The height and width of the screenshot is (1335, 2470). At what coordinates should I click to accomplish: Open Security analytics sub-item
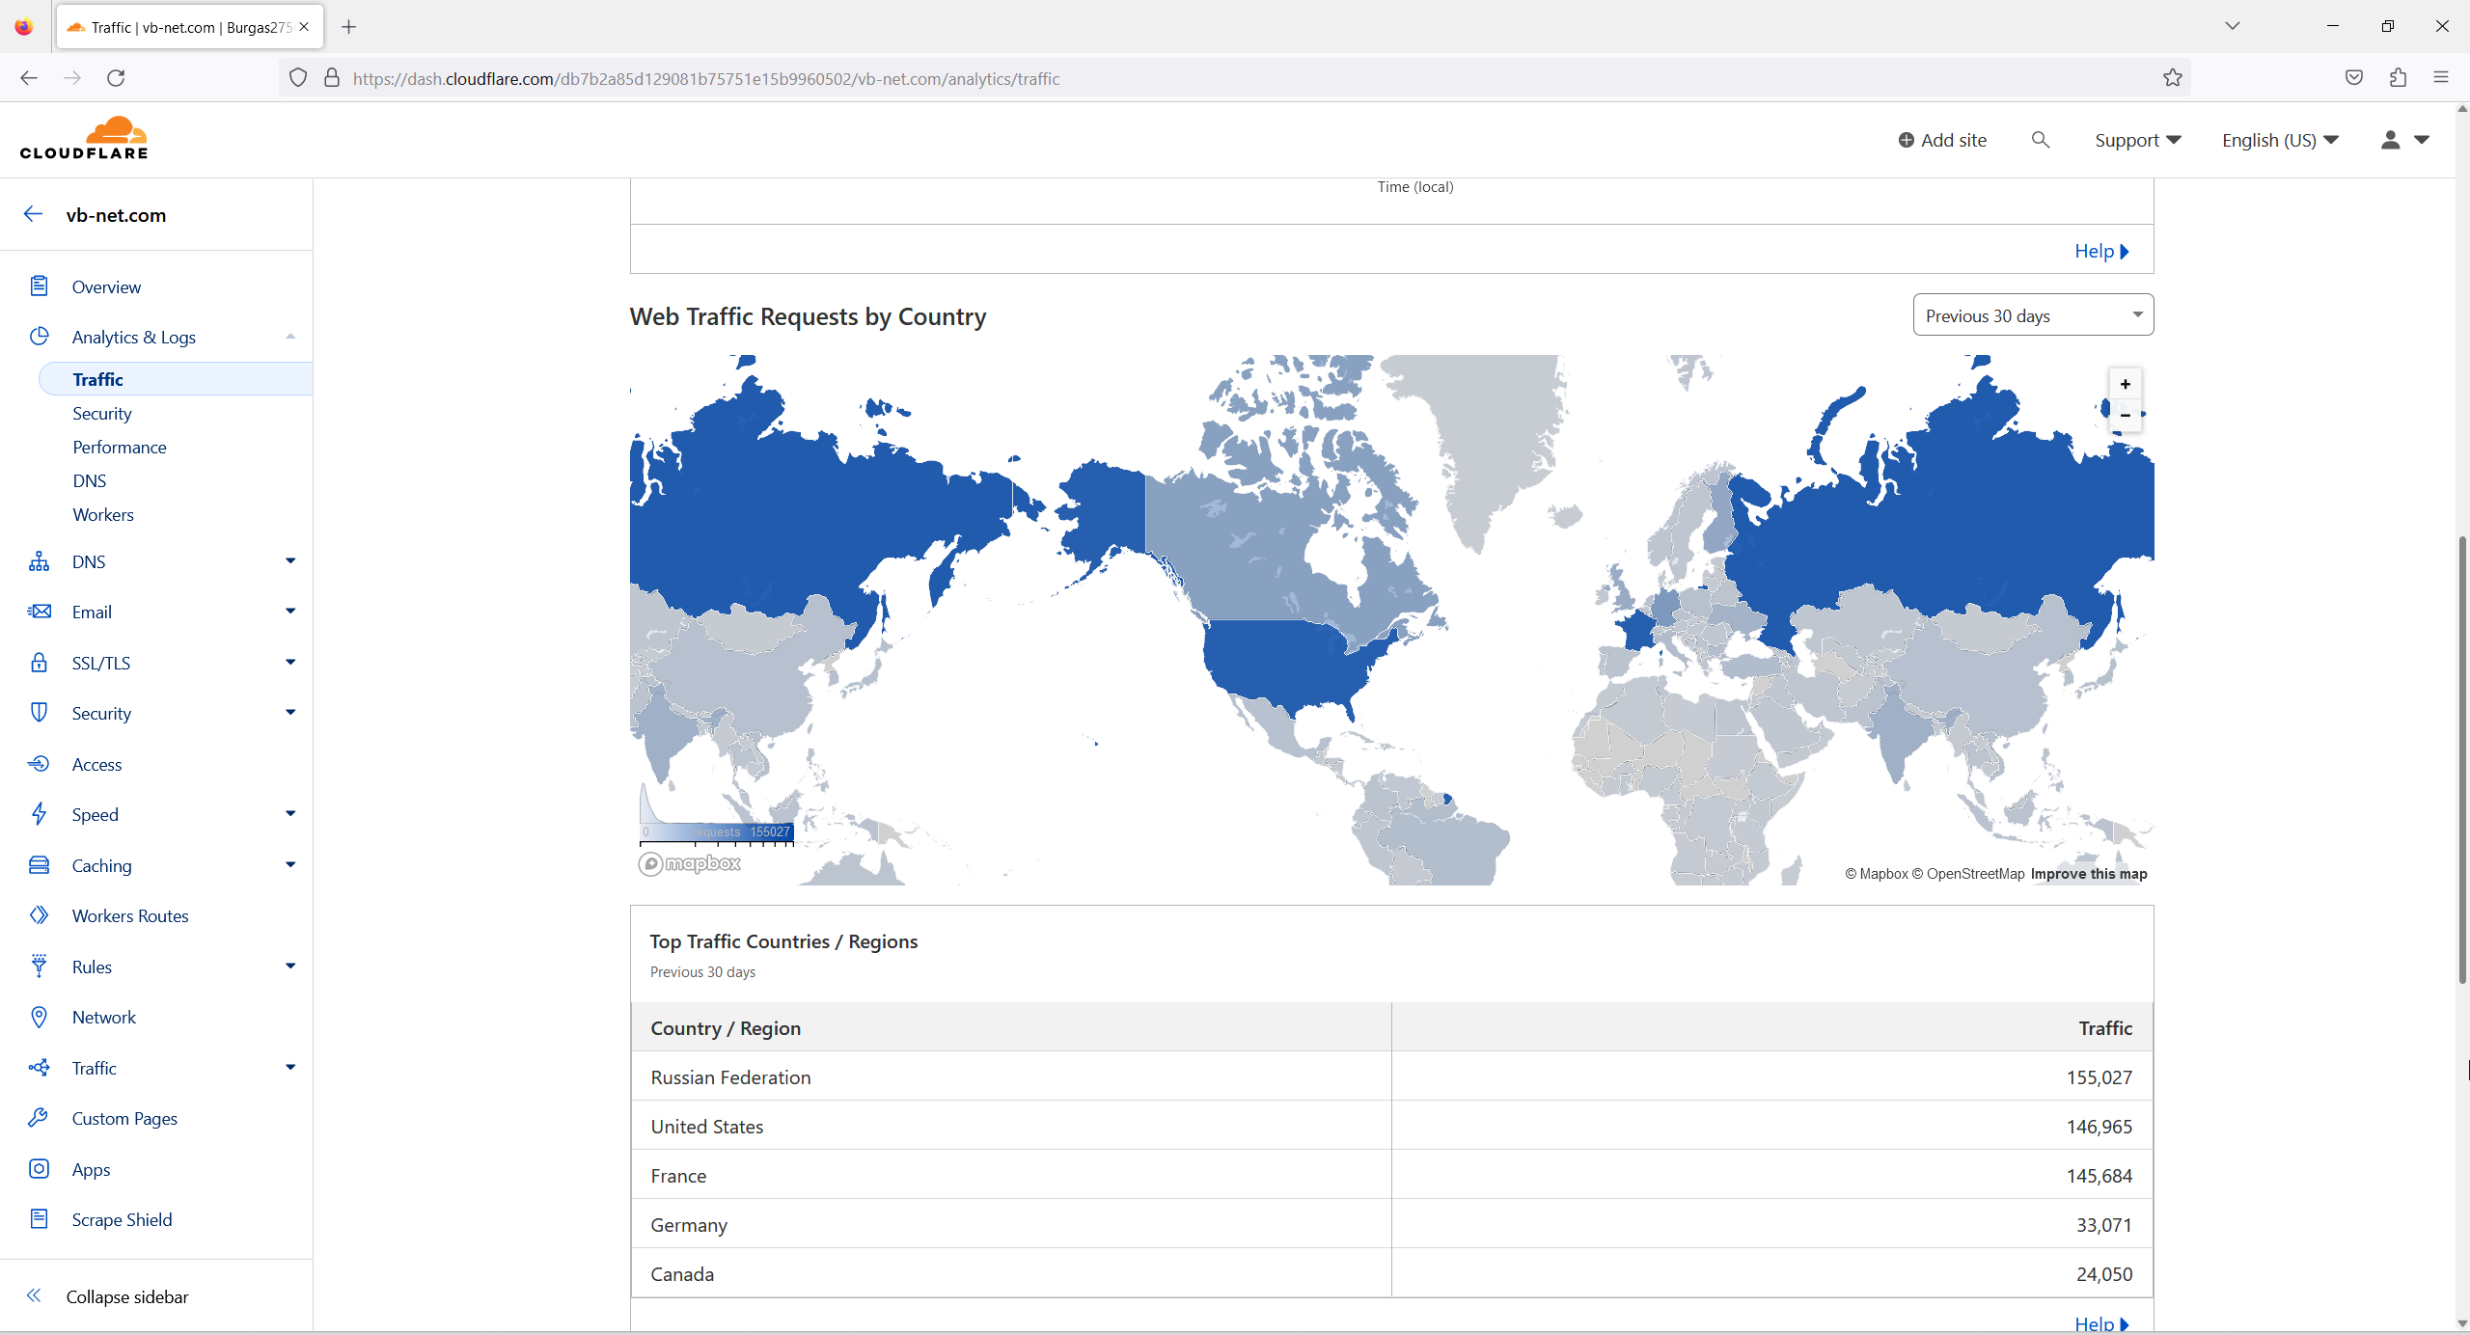(101, 413)
